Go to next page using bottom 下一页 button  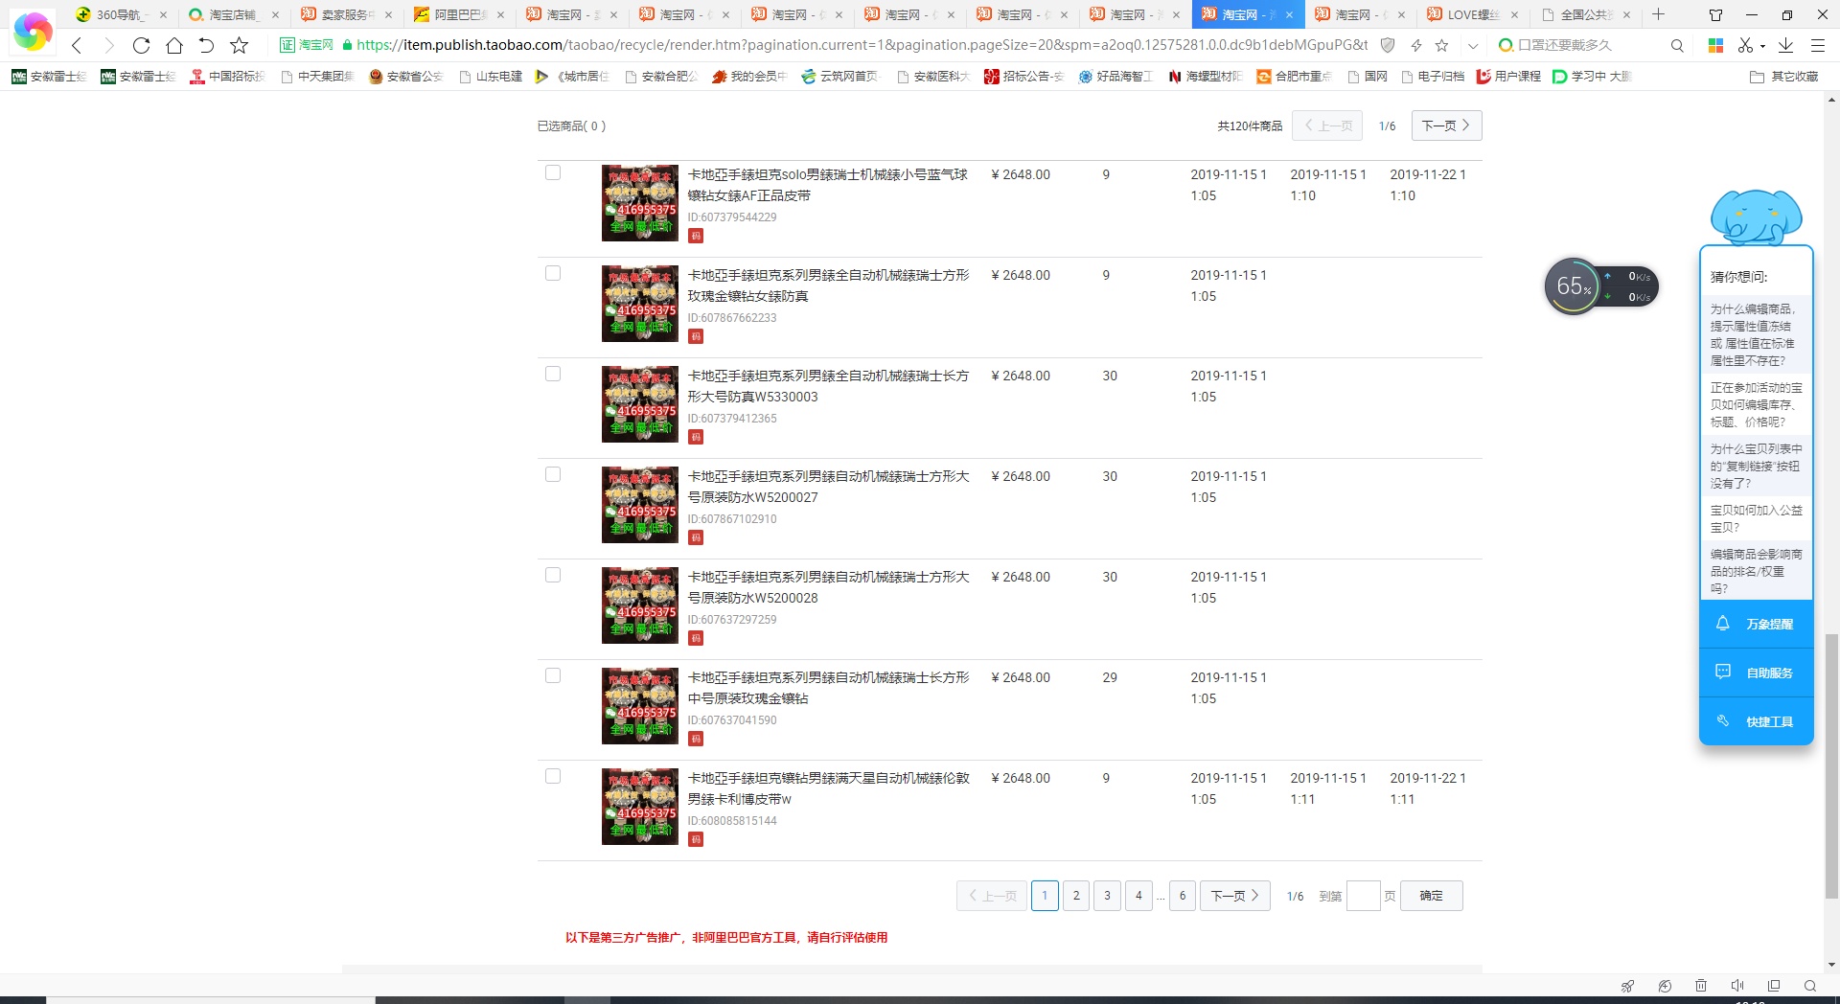tap(1235, 896)
